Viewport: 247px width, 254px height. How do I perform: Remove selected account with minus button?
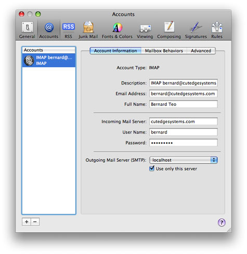click(x=35, y=222)
